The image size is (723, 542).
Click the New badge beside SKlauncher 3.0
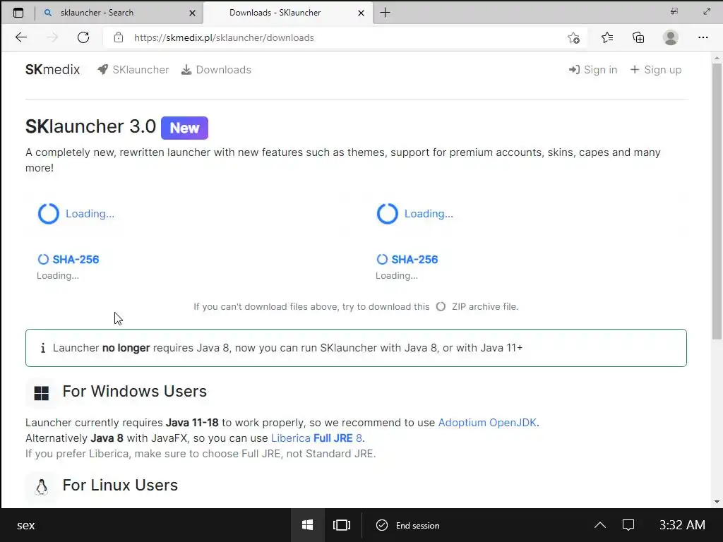pyautogui.click(x=184, y=128)
